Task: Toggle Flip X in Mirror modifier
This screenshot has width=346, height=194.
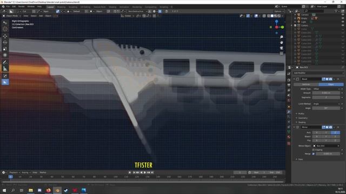Action: [x=317, y=140]
